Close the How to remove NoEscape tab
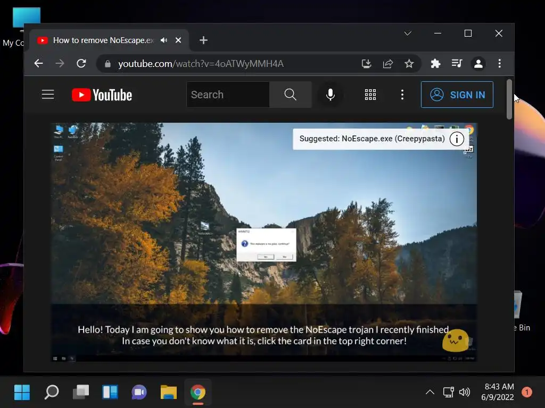The height and width of the screenshot is (408, 545). (178, 40)
